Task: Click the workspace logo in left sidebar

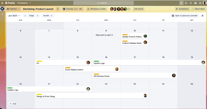Action: click(2, 9)
